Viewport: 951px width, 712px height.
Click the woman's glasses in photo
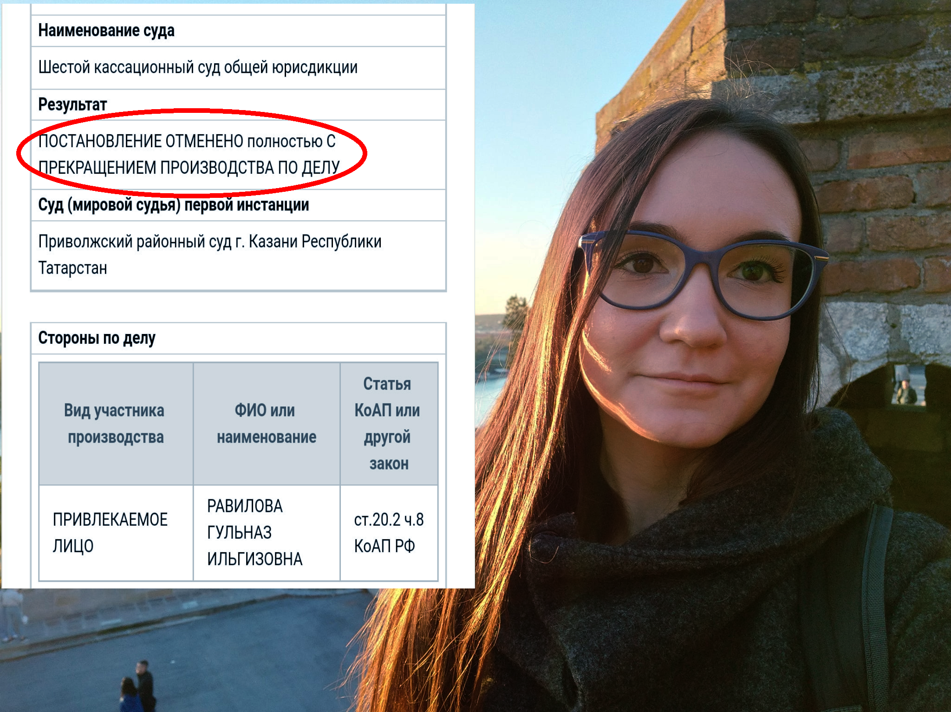[701, 274]
